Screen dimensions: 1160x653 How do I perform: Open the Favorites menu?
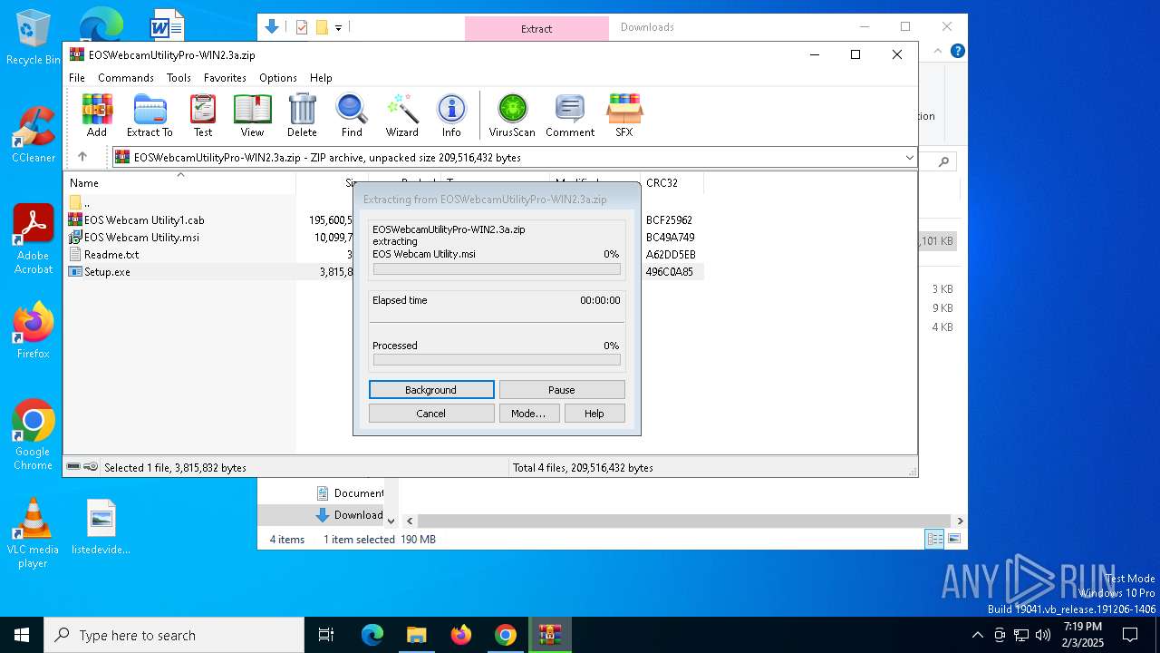[225, 78]
